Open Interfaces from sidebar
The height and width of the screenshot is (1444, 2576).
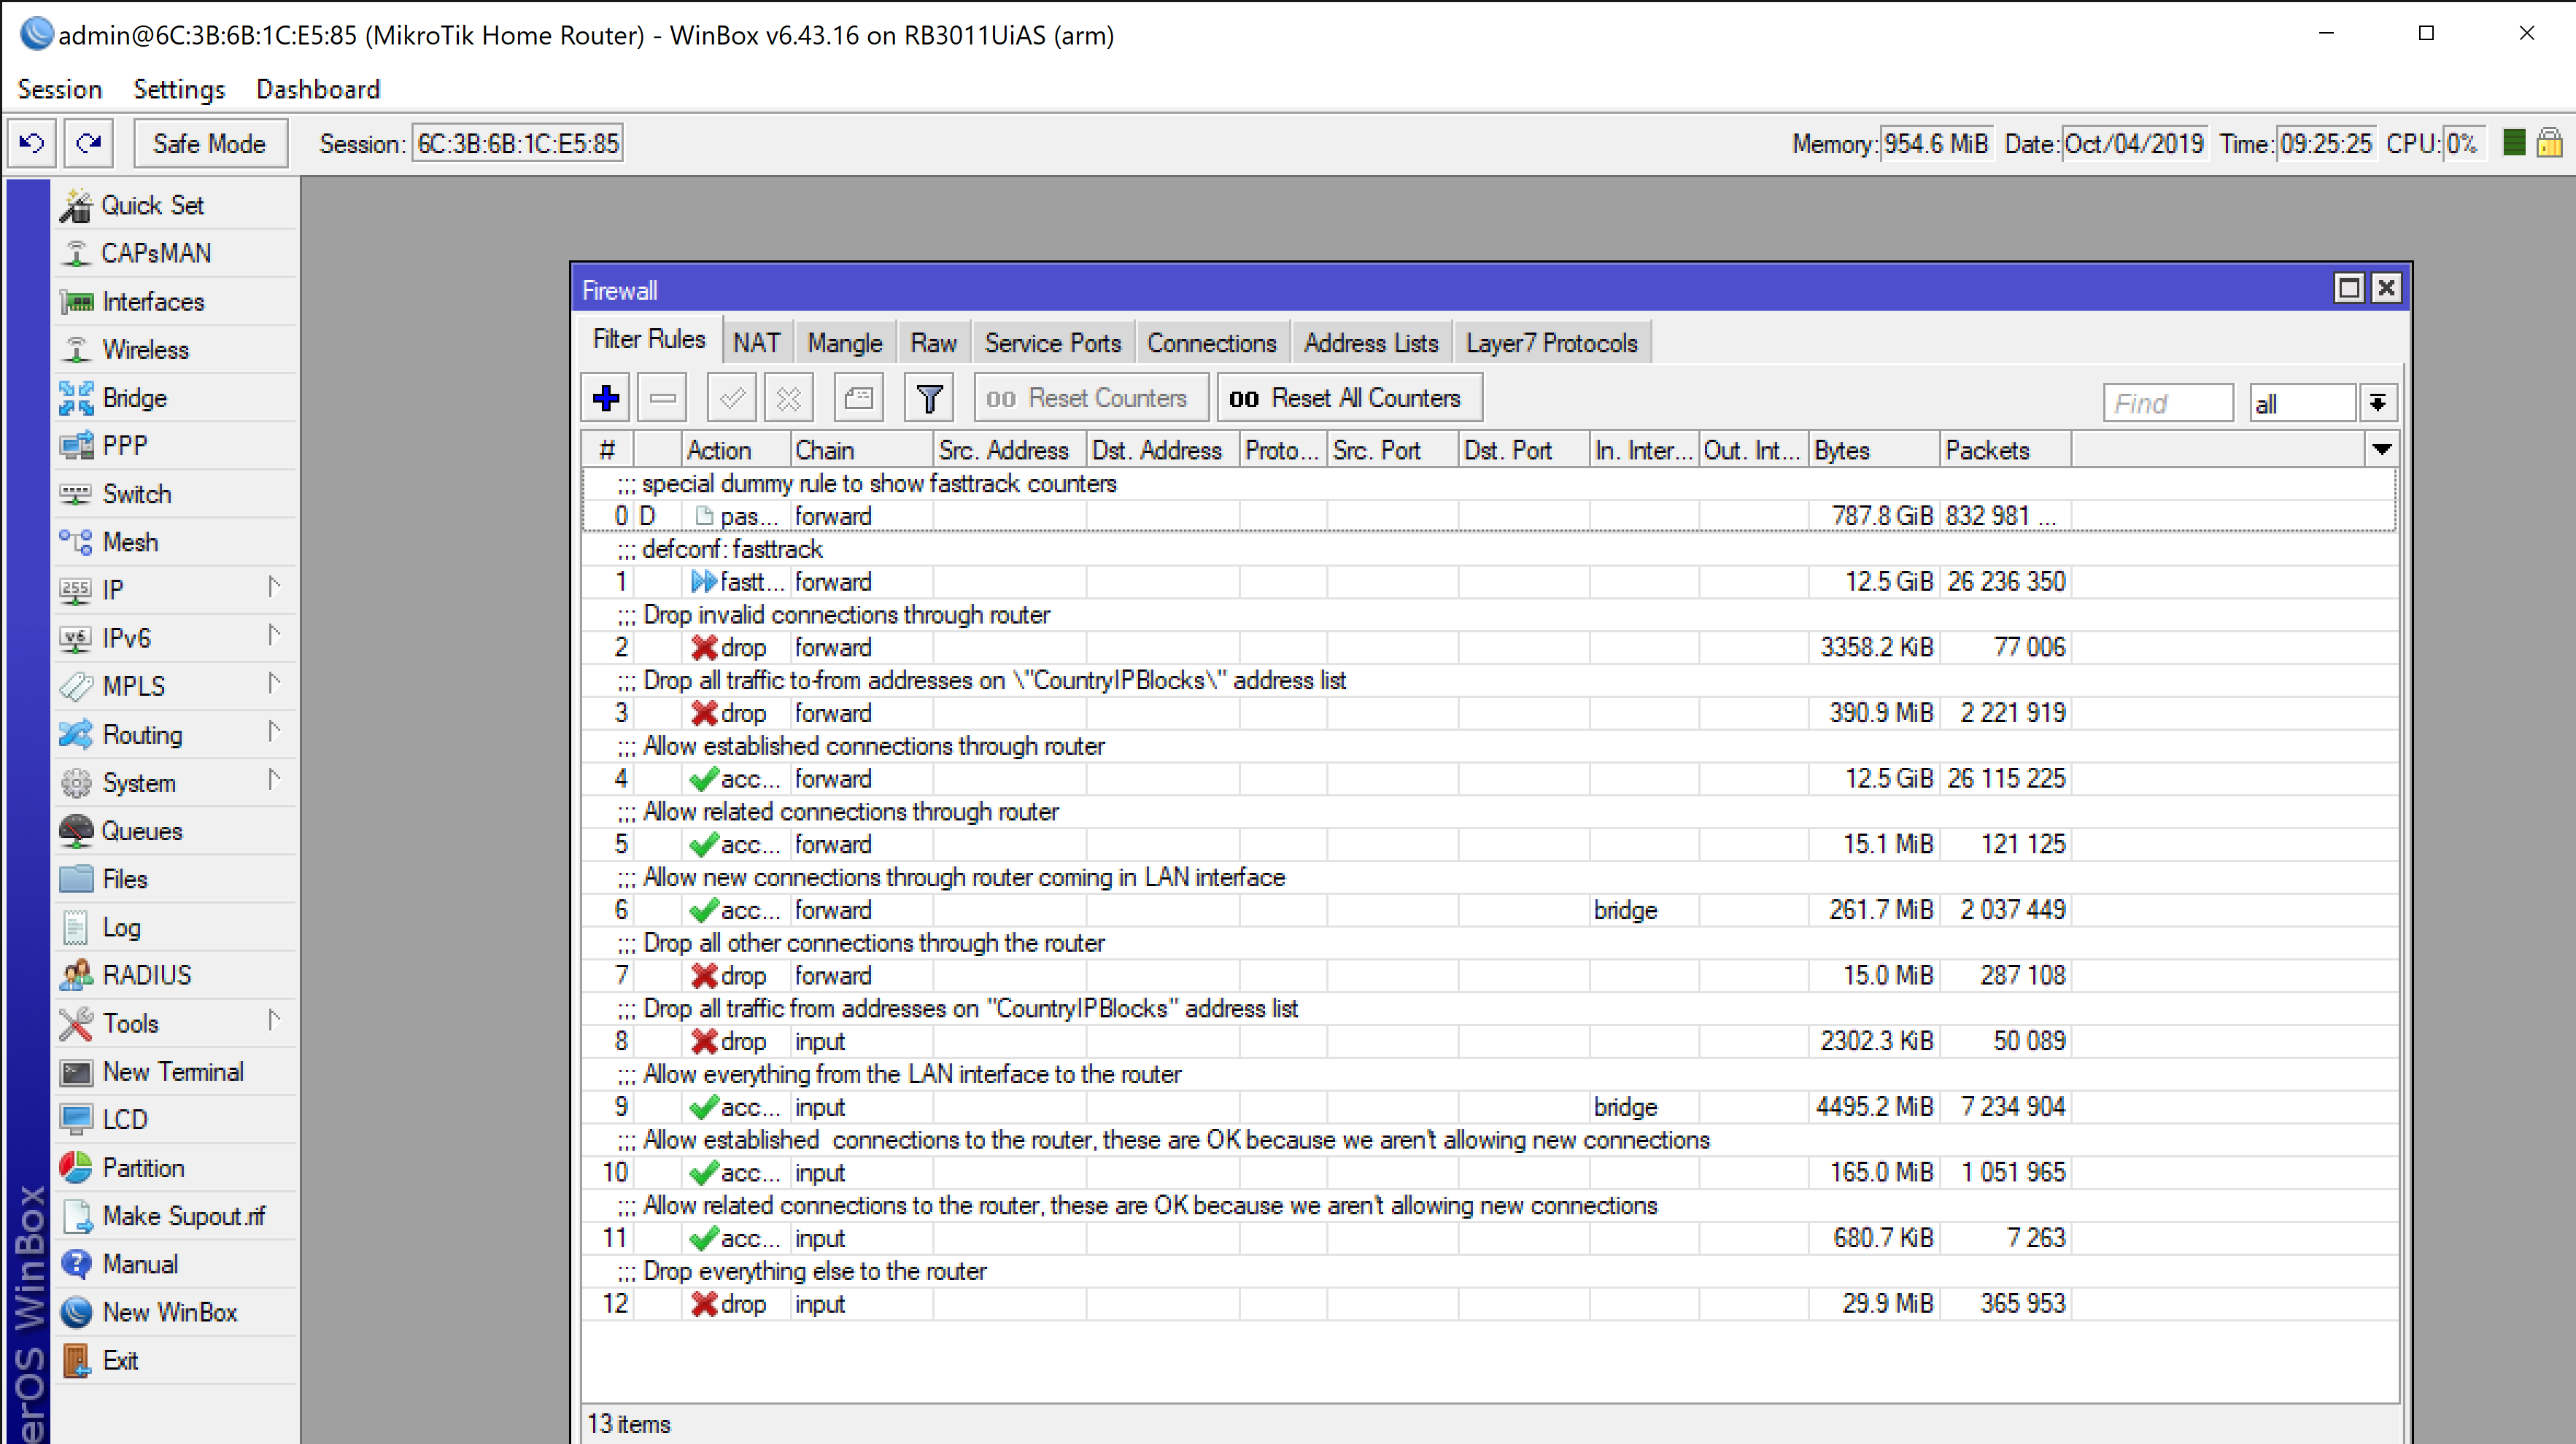(175, 301)
